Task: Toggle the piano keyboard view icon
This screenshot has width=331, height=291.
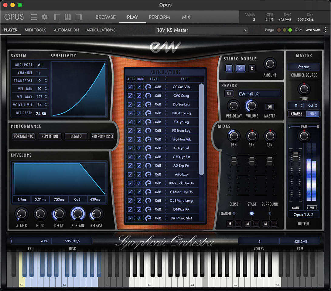Action: coord(68,17)
